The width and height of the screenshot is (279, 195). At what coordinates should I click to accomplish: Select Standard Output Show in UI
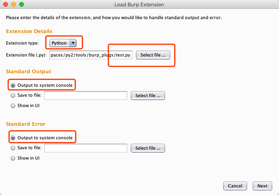pyautogui.click(x=13, y=106)
